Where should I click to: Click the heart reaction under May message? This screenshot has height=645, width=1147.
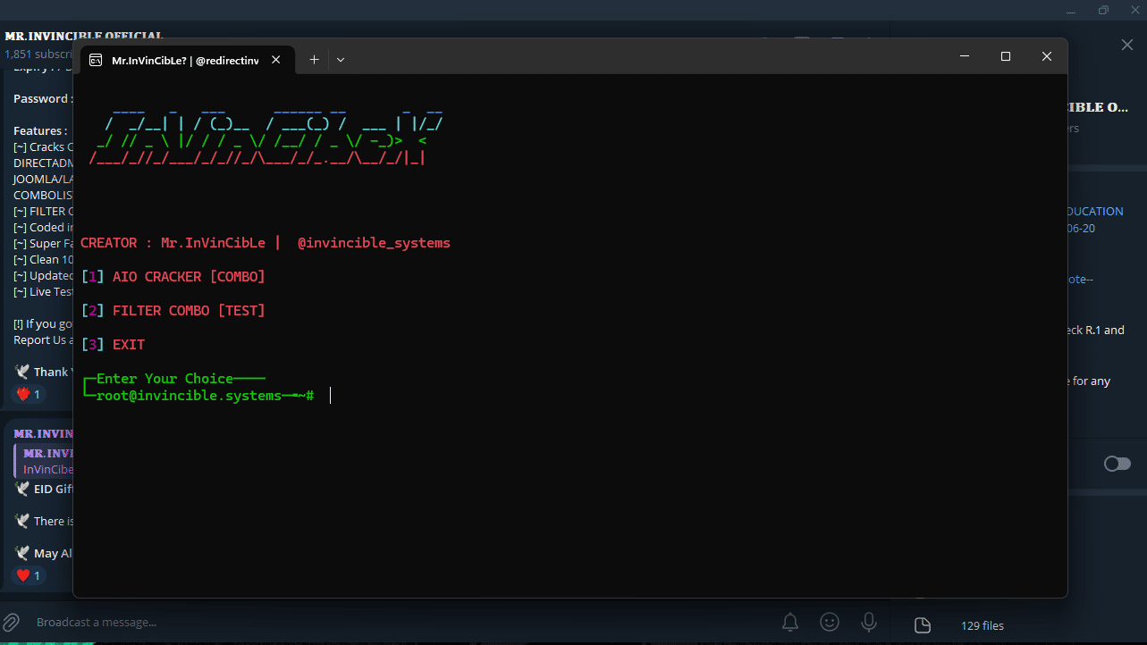(28, 575)
